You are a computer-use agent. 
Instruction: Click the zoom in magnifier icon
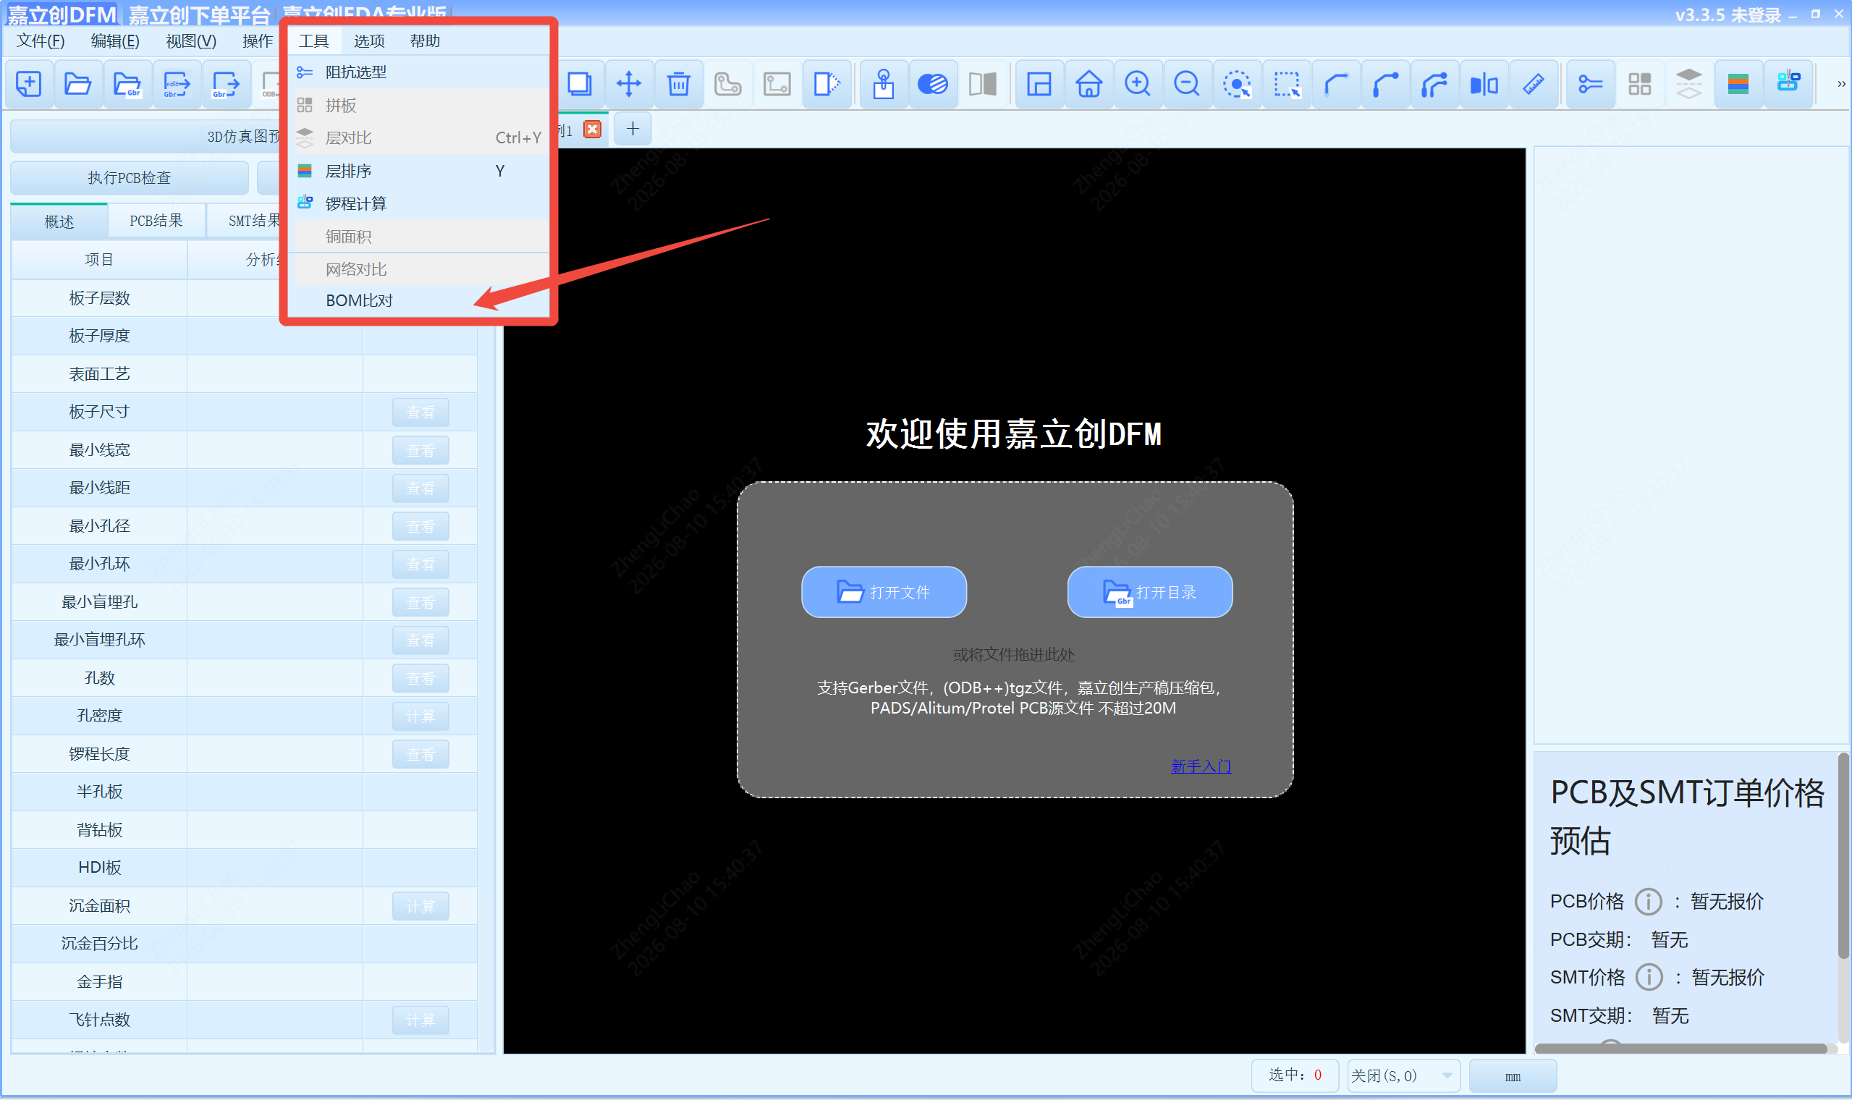click(1138, 84)
